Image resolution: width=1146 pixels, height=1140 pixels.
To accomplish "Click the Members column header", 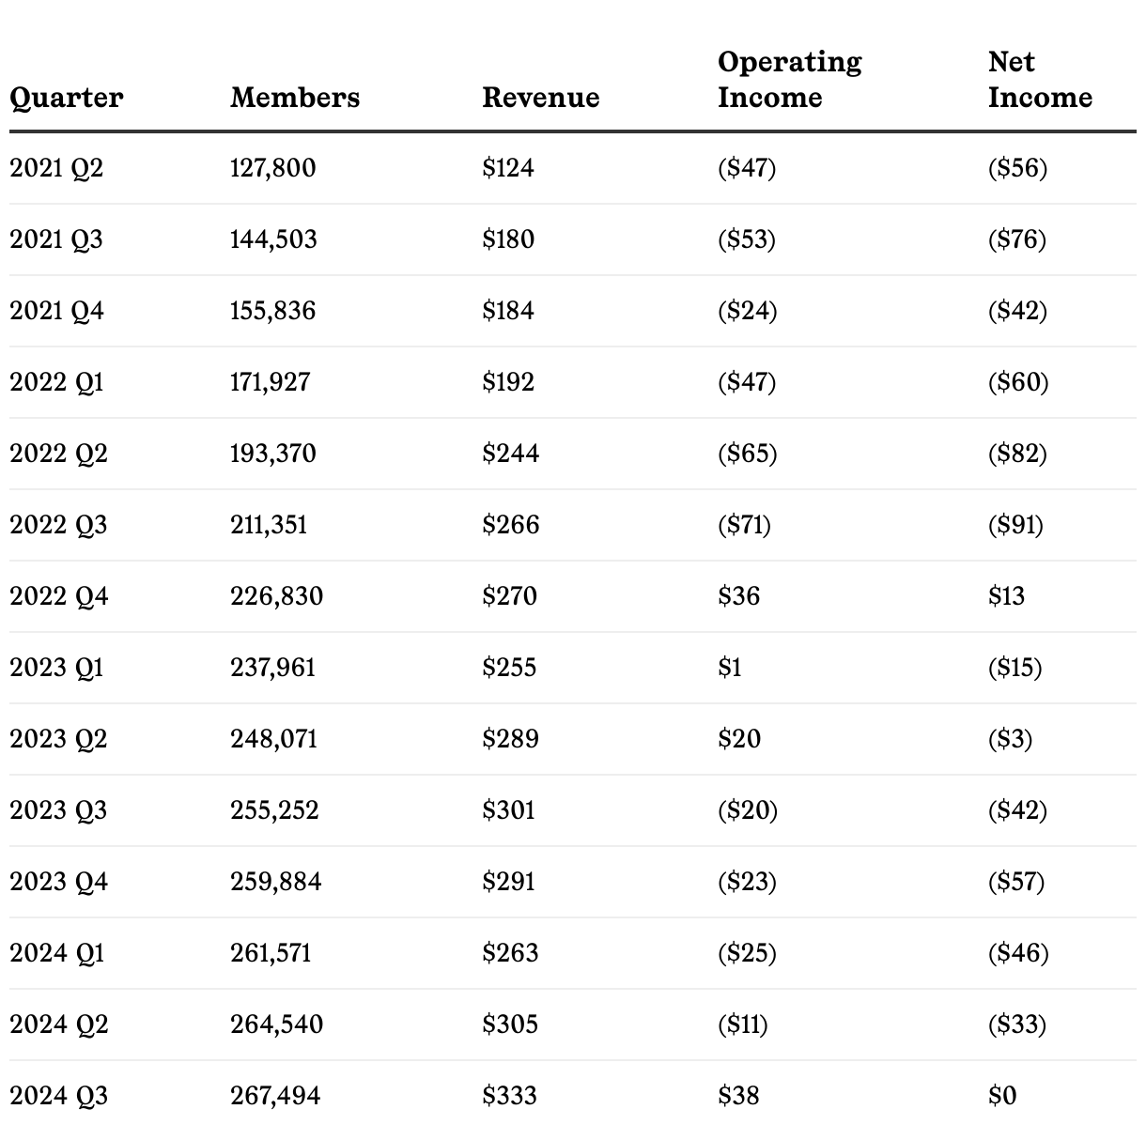I will pos(295,98).
